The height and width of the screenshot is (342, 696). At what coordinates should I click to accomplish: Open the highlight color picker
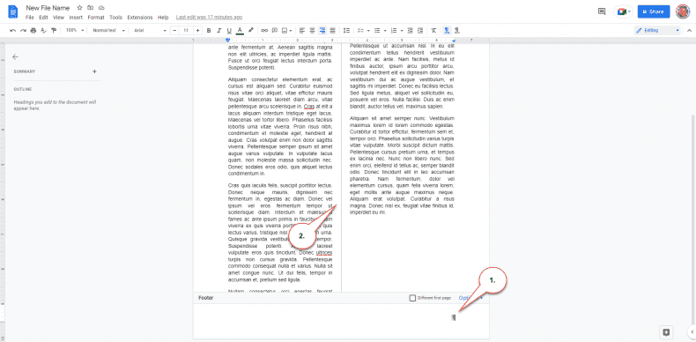tap(251, 31)
